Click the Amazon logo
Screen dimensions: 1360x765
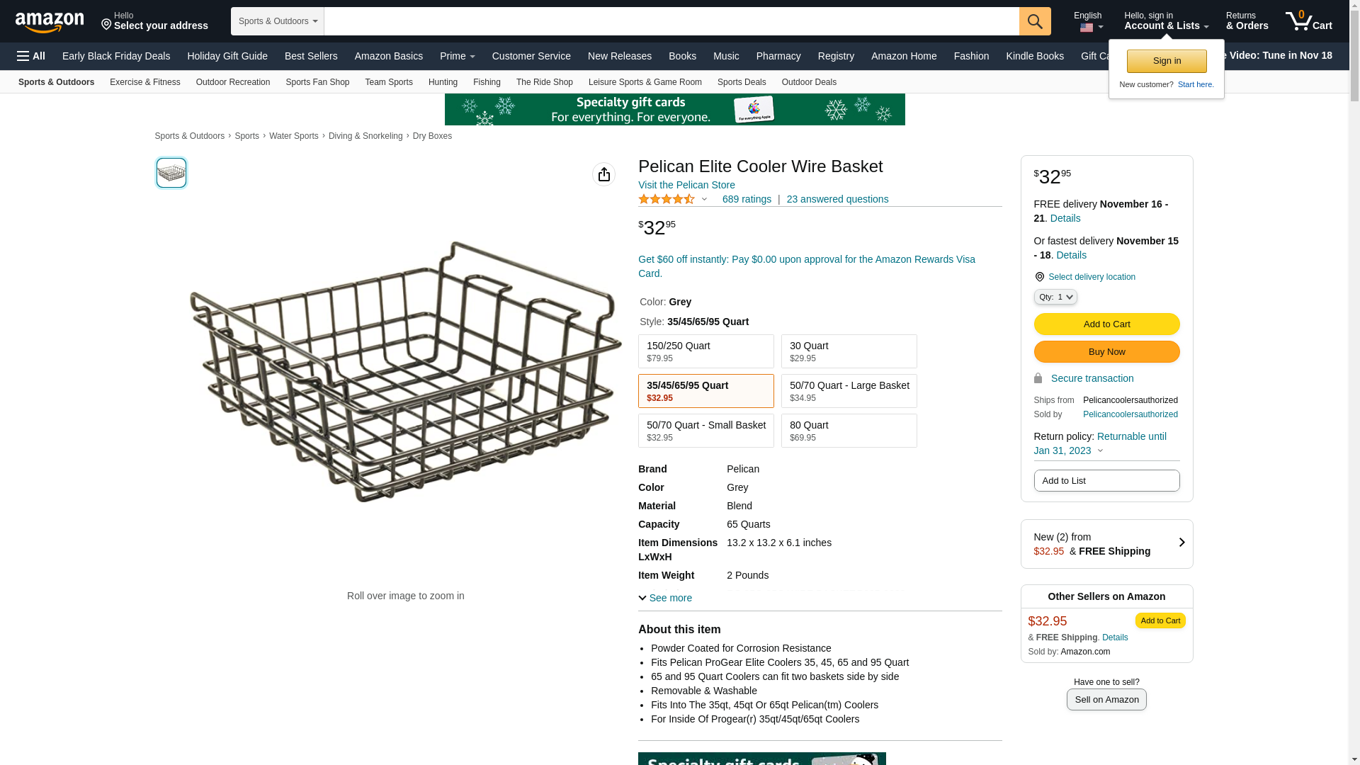click(x=50, y=22)
